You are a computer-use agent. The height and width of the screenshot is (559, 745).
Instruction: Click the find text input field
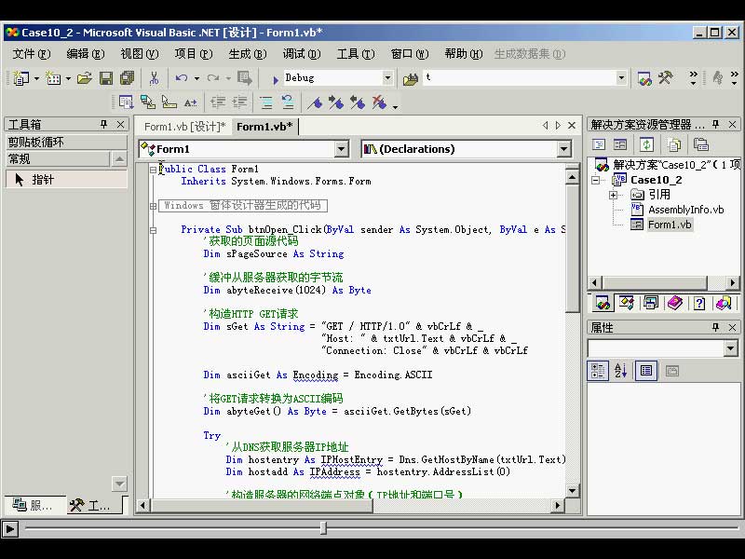point(519,78)
